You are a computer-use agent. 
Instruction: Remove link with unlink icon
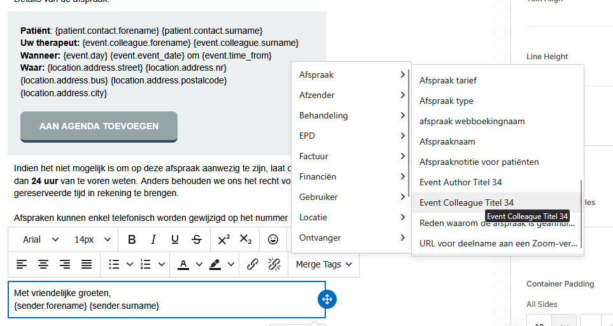click(274, 264)
